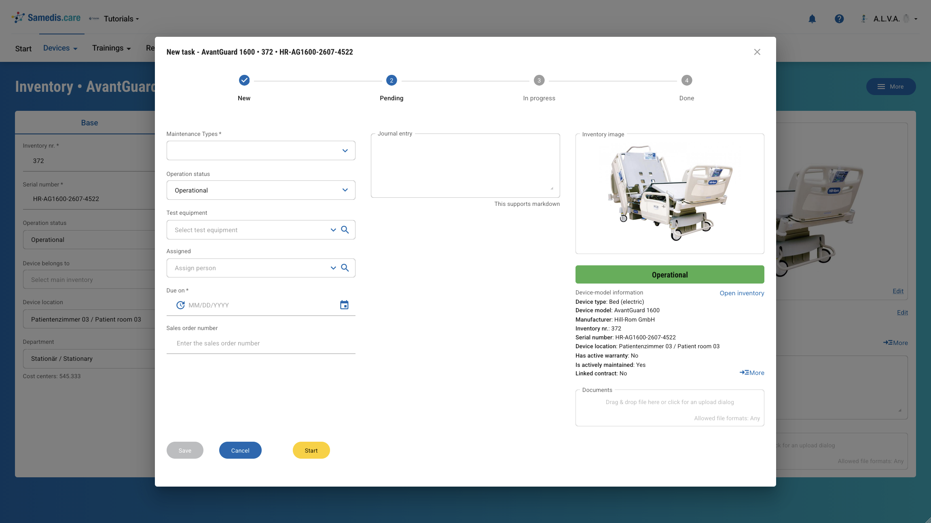This screenshot has width=931, height=523.
Task: Switch to the Base tab
Action: pyautogui.click(x=89, y=123)
